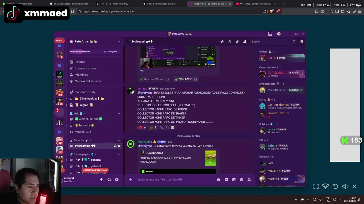Open user settings gear beside mmaed
The width and height of the screenshot is (364, 204).
[117, 180]
